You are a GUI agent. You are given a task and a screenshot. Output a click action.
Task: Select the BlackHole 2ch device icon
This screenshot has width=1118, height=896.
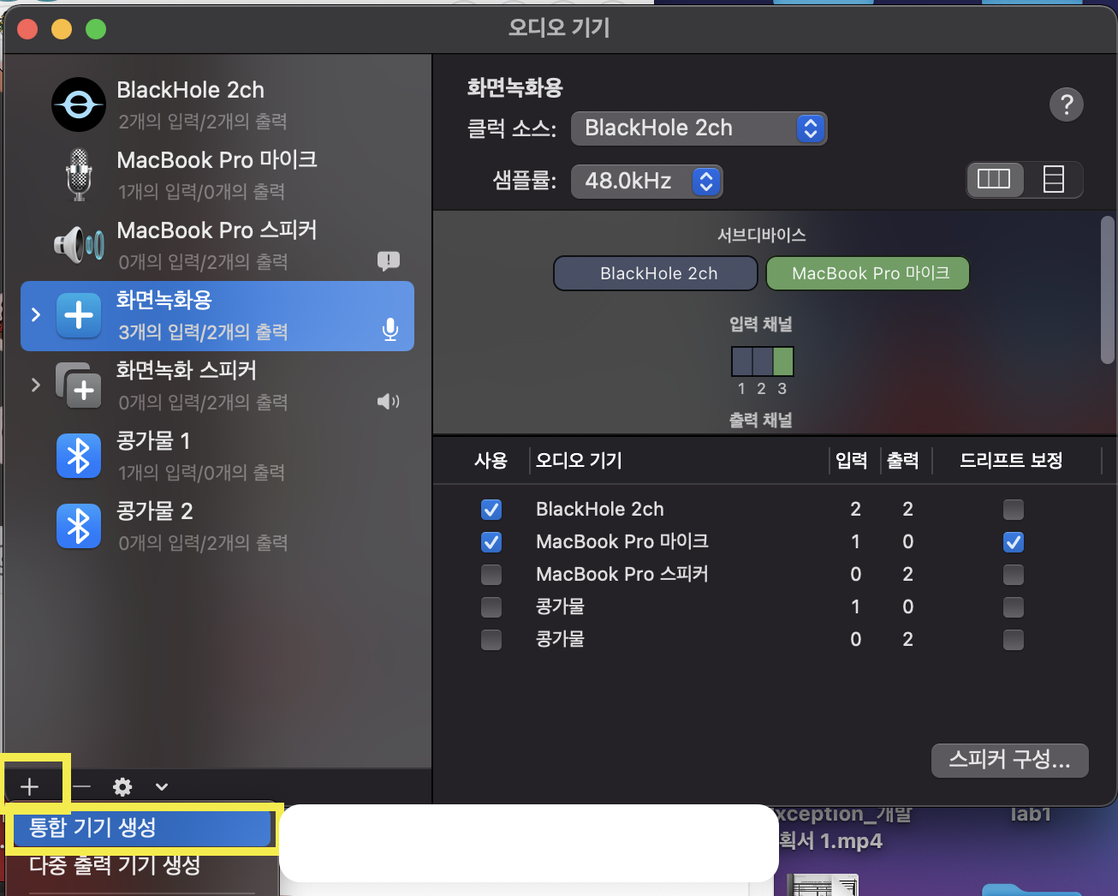tap(79, 105)
